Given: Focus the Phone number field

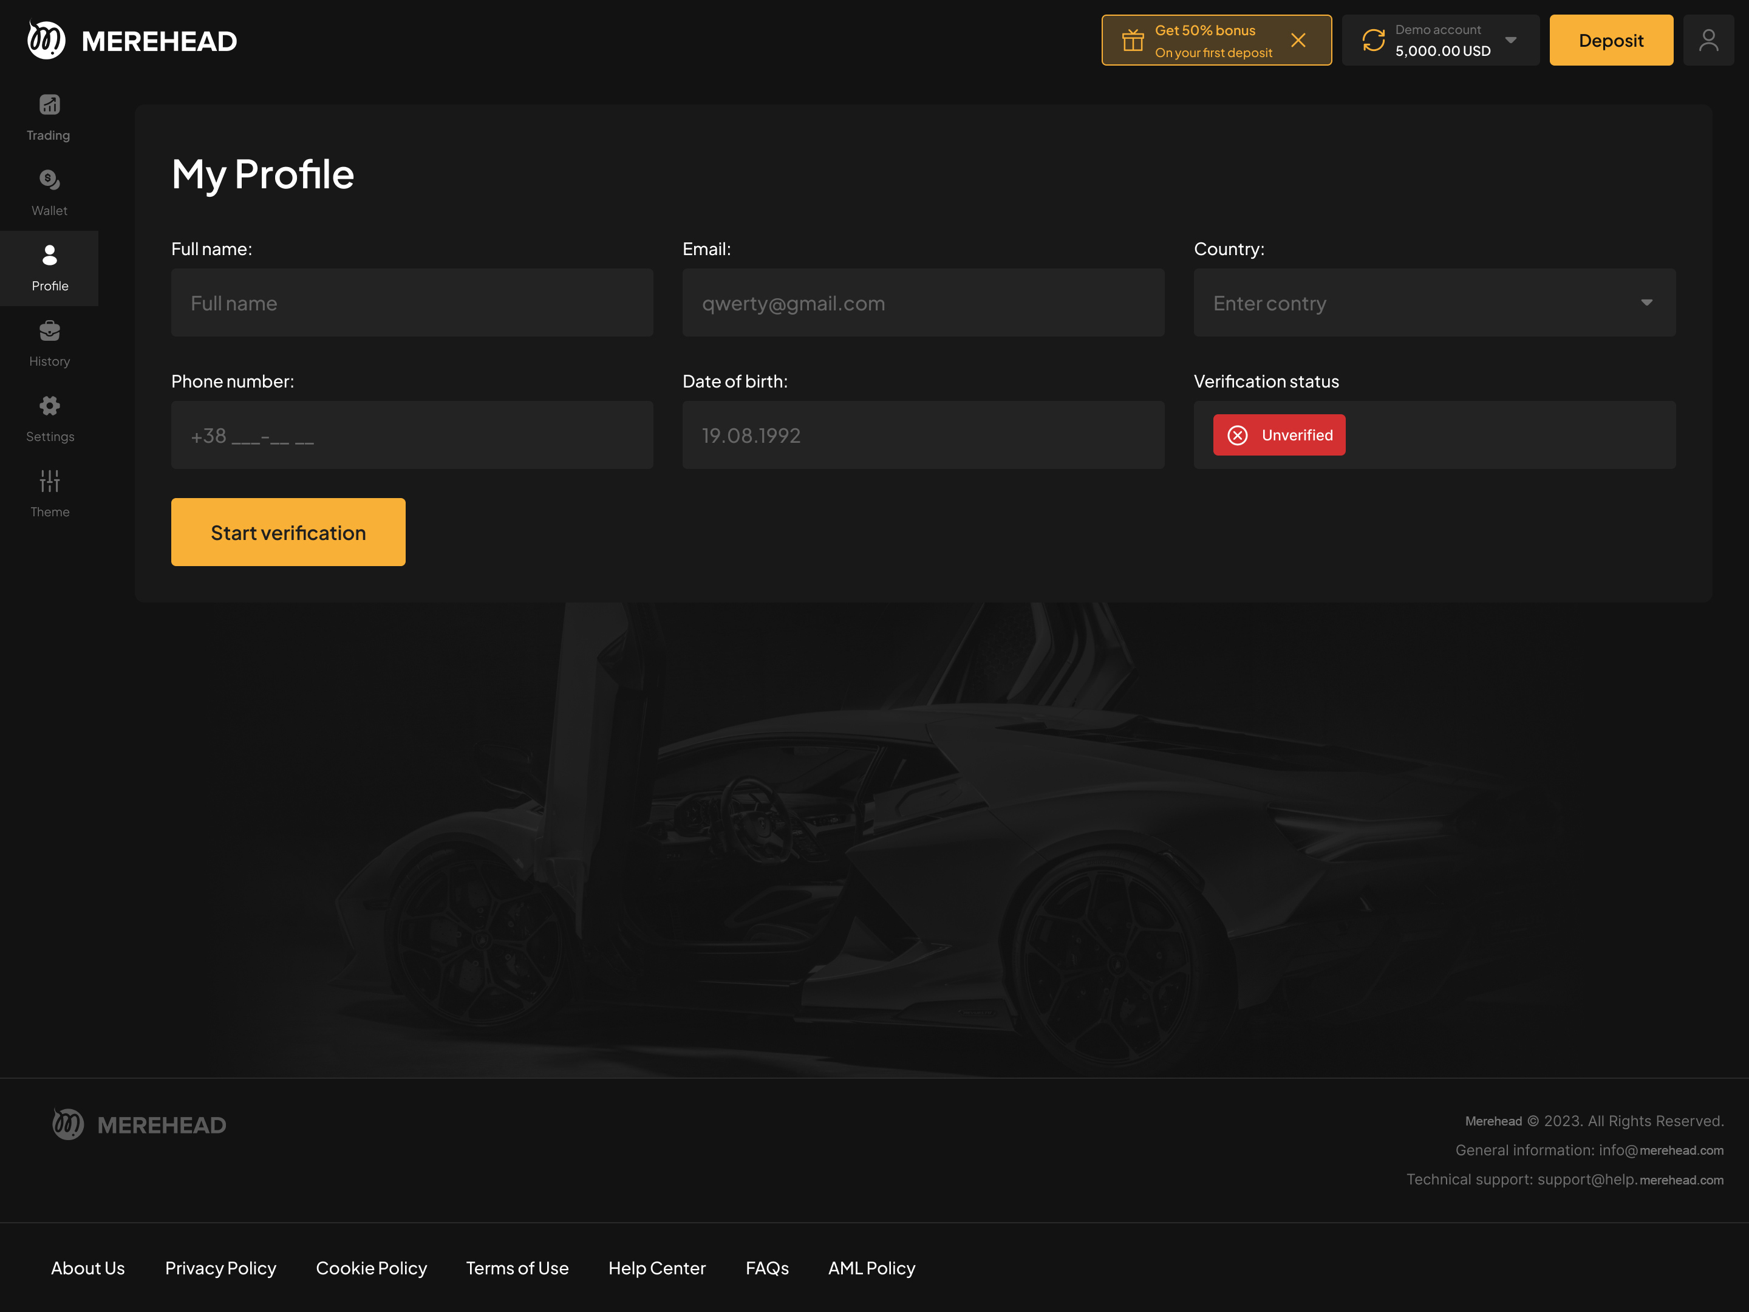Looking at the screenshot, I should (x=412, y=435).
